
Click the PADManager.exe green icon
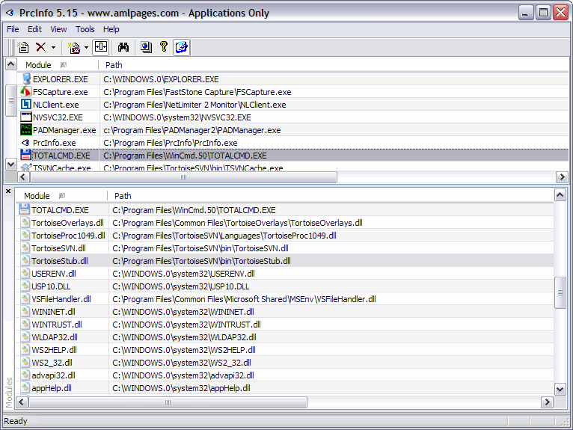pyautogui.click(x=26, y=129)
